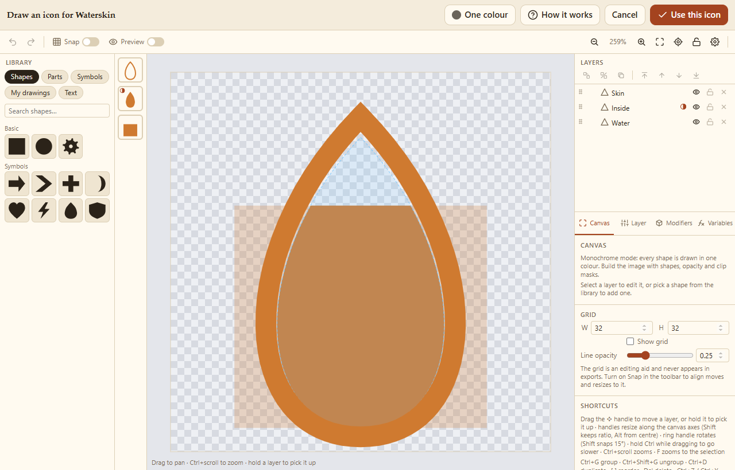735x470 pixels.
Task: Click the centre target icon in toolbar
Action: click(678, 42)
